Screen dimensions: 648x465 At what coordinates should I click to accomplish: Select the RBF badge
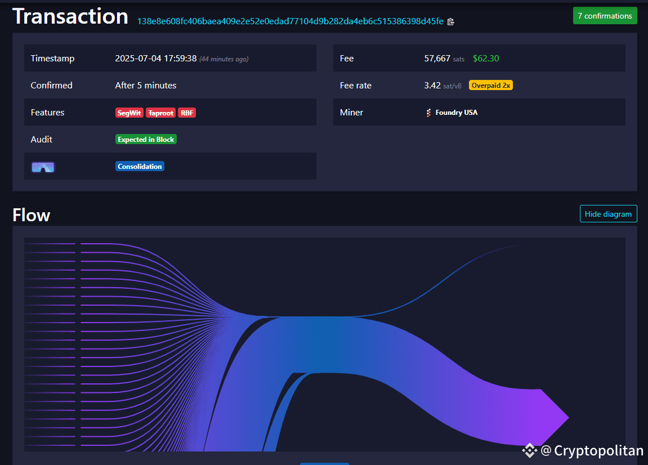click(186, 113)
